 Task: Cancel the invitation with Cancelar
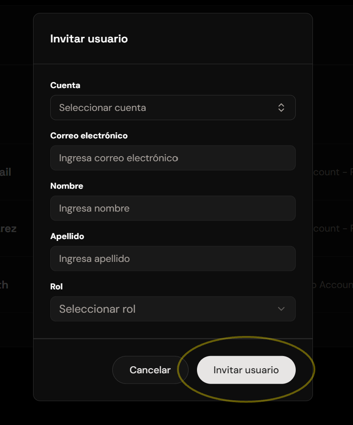tap(150, 370)
